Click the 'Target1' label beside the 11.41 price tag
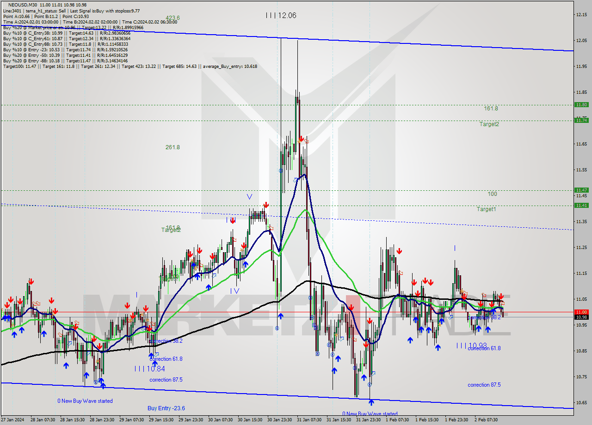 pos(487,209)
